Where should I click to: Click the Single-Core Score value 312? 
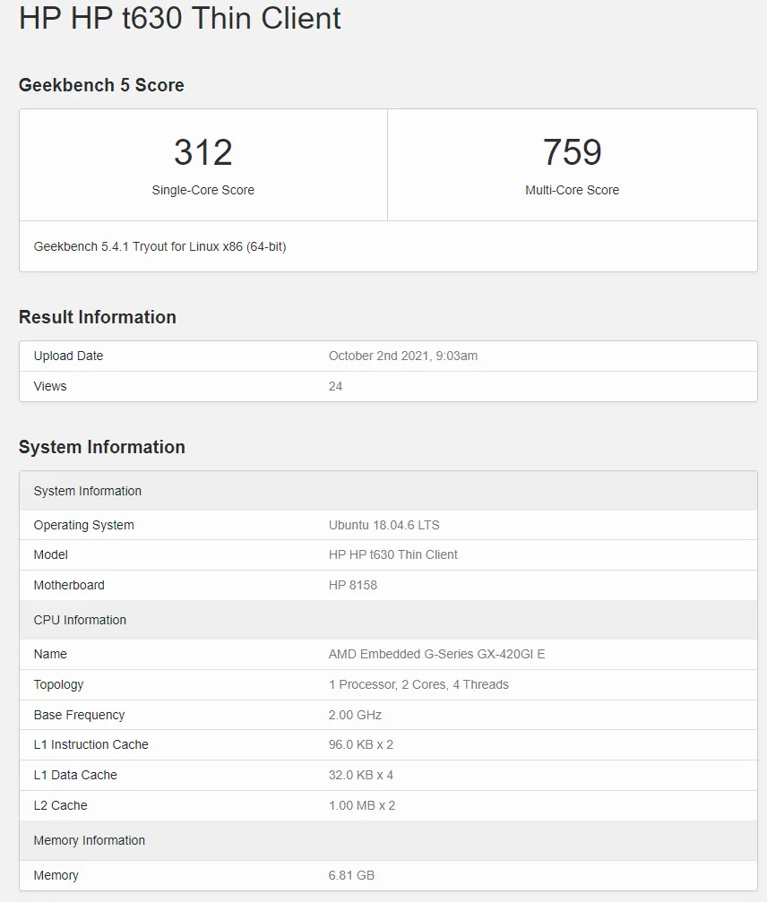(203, 152)
